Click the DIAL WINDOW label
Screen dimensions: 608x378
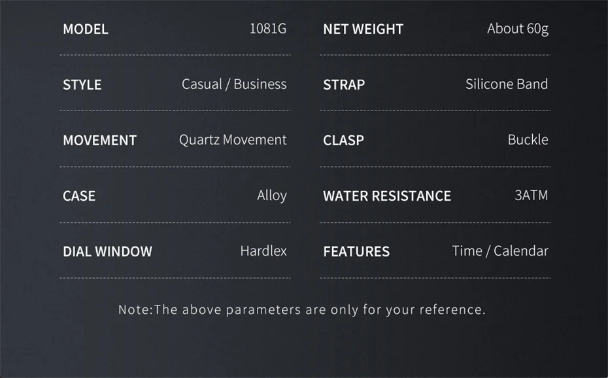click(107, 252)
